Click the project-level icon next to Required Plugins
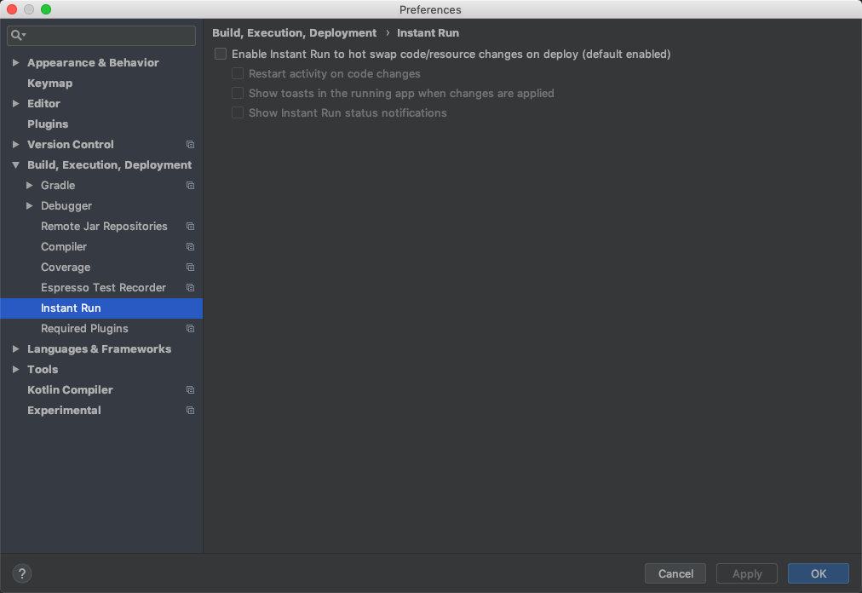 click(x=190, y=328)
